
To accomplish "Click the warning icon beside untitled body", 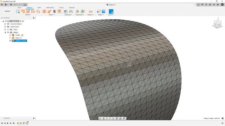I will 22,35.
